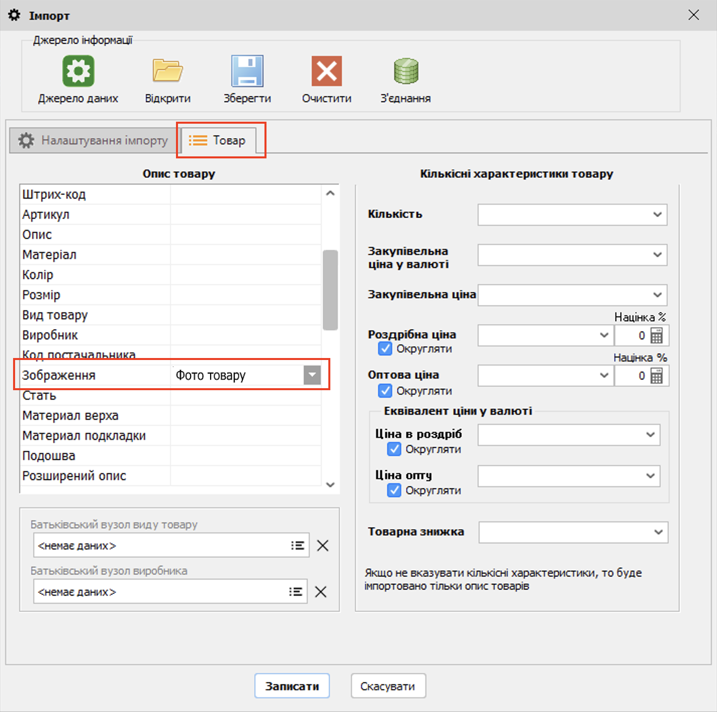Open list picker for Батьківський вузол виробника
The height and width of the screenshot is (712, 717).
click(x=296, y=592)
